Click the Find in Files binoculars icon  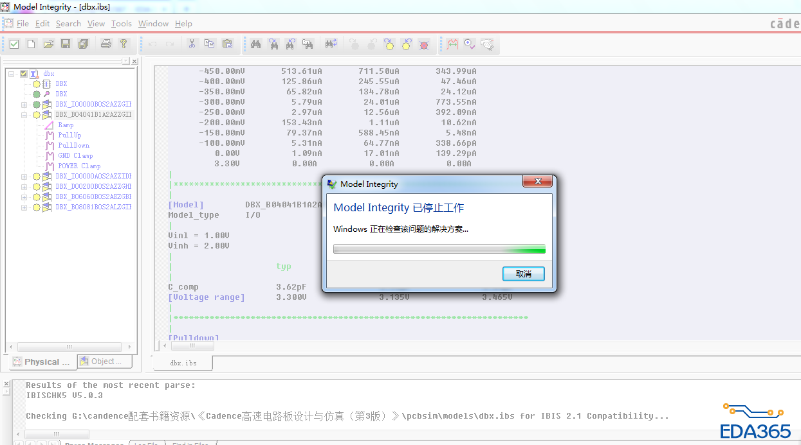click(308, 44)
